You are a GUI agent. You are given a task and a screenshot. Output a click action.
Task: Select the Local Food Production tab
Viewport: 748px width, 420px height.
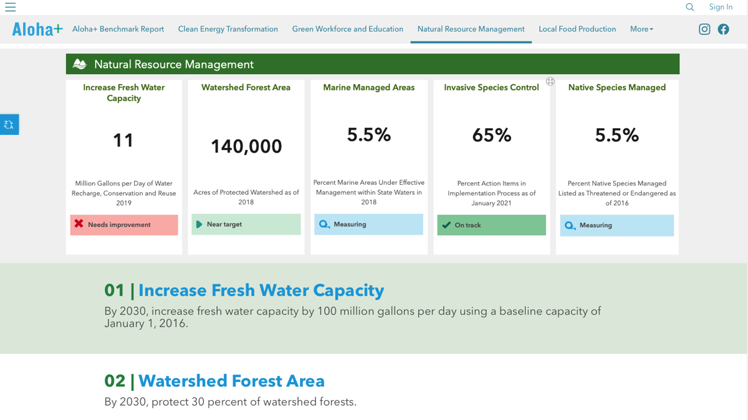(x=577, y=29)
